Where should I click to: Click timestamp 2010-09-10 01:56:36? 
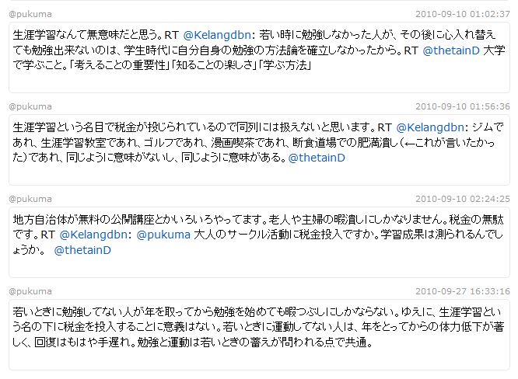tap(463, 106)
